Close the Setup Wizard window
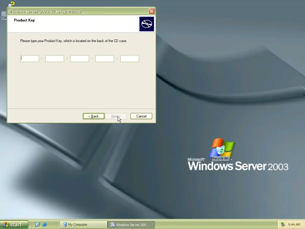 pos(152,11)
